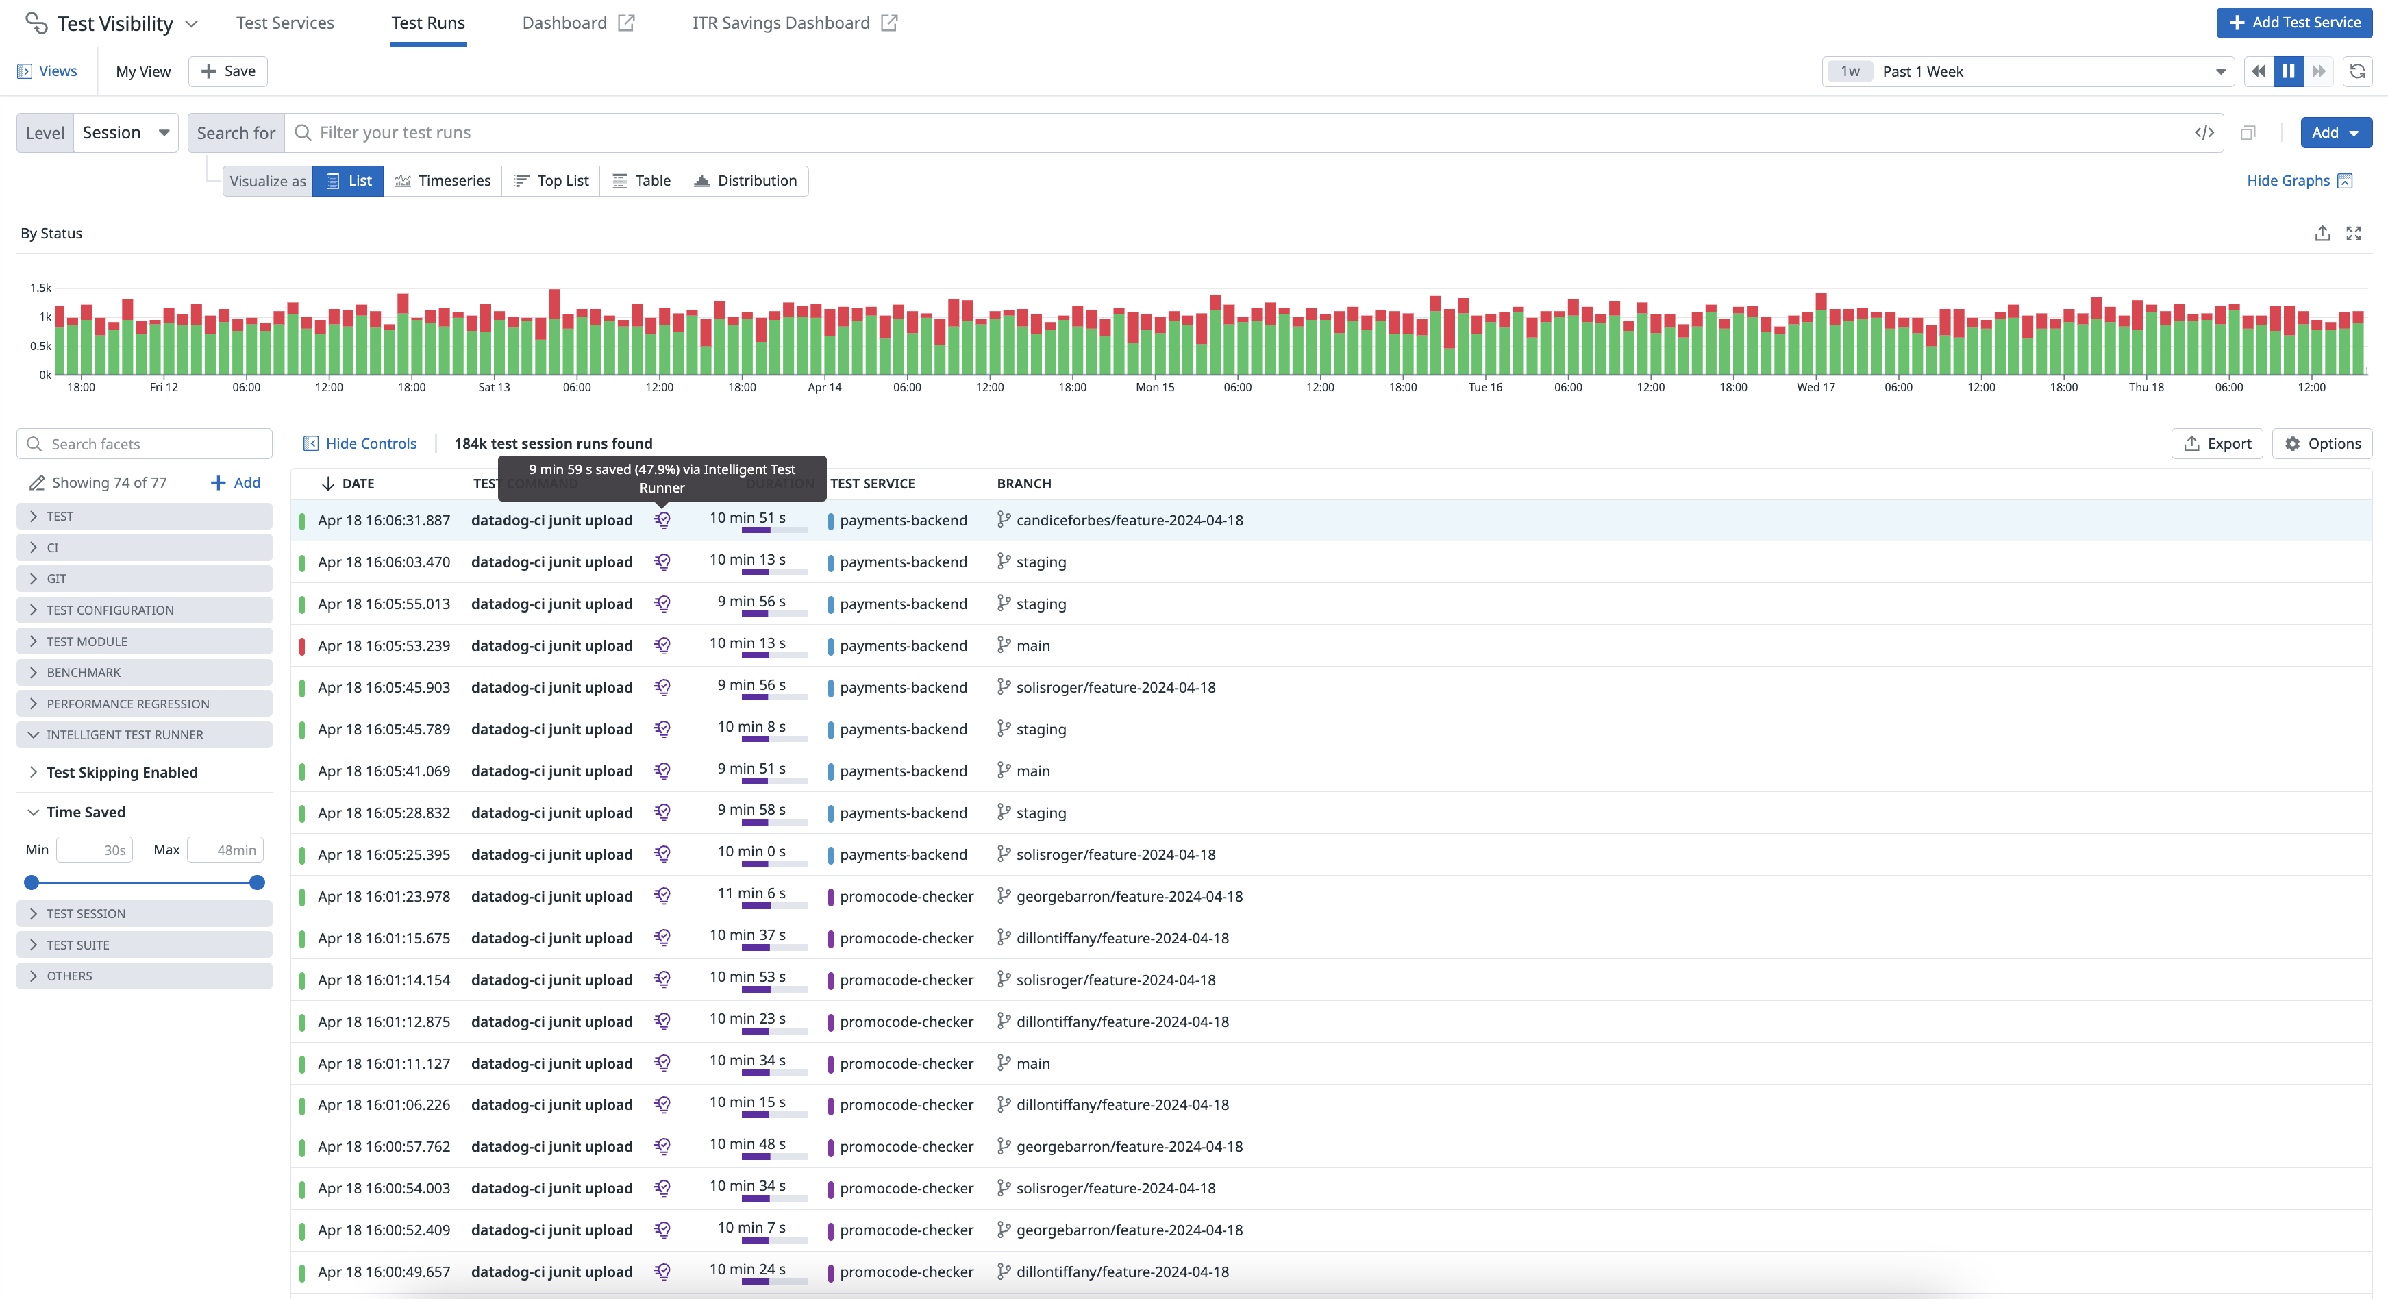Expand the TEST MODULE facet group
Viewport: 2388px width, 1299px height.
click(145, 641)
